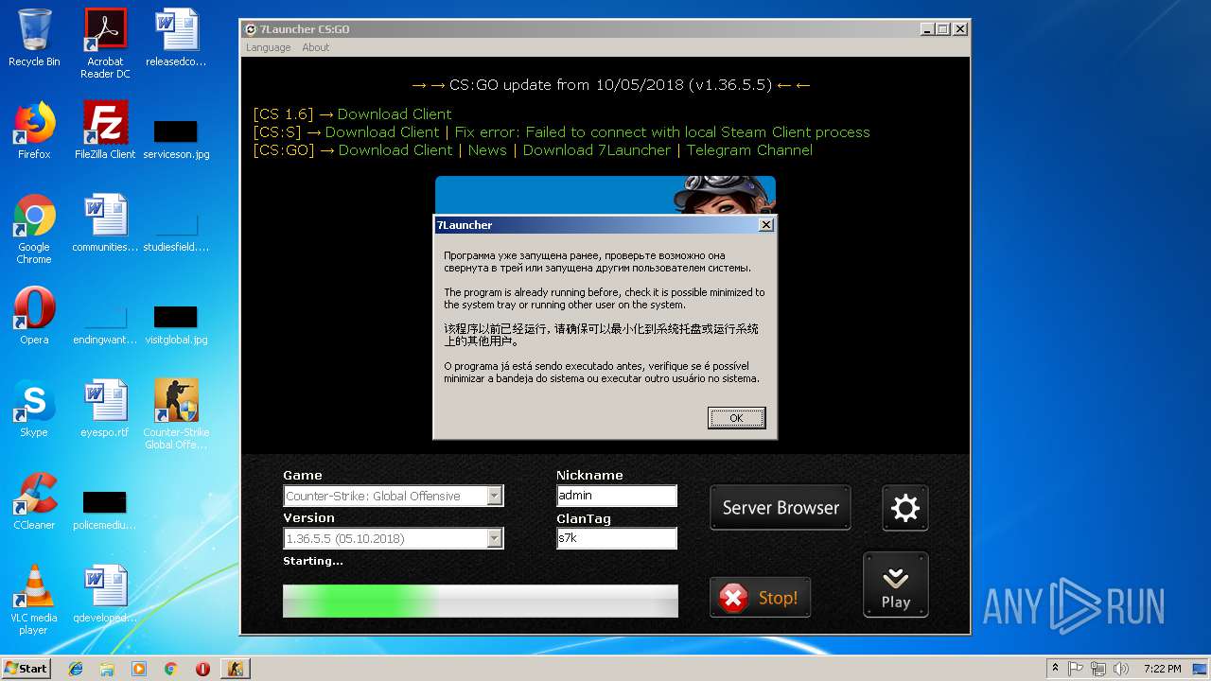Select the eyespo.rtf document icon
The width and height of the screenshot is (1211, 681).
pos(105,409)
